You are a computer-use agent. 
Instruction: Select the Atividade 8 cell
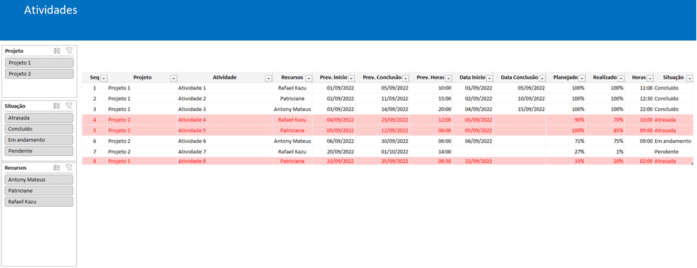coord(225,161)
